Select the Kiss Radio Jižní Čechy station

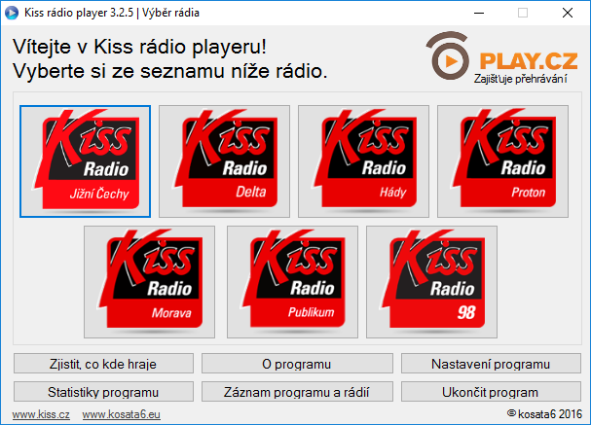click(x=85, y=161)
